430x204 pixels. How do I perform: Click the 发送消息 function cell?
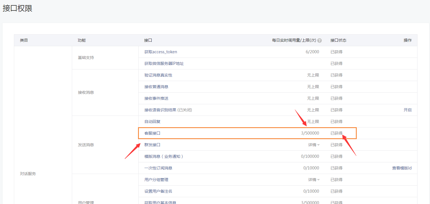coord(86,145)
